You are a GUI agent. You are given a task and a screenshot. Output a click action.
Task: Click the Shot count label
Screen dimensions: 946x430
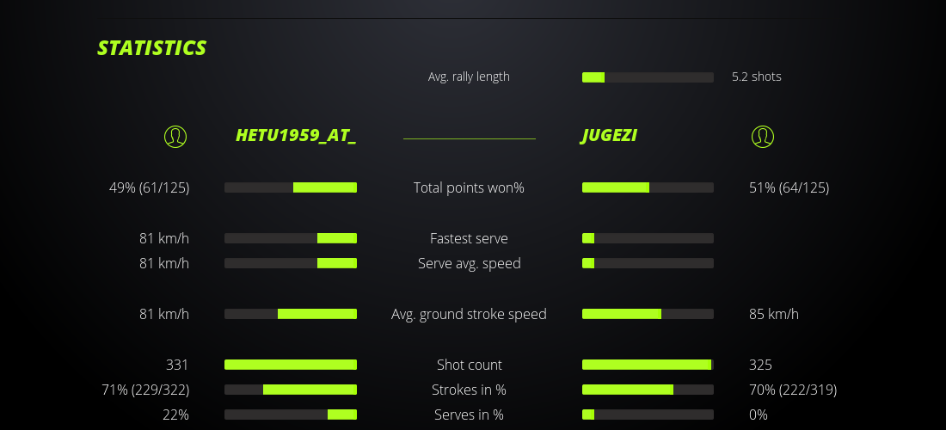point(469,365)
